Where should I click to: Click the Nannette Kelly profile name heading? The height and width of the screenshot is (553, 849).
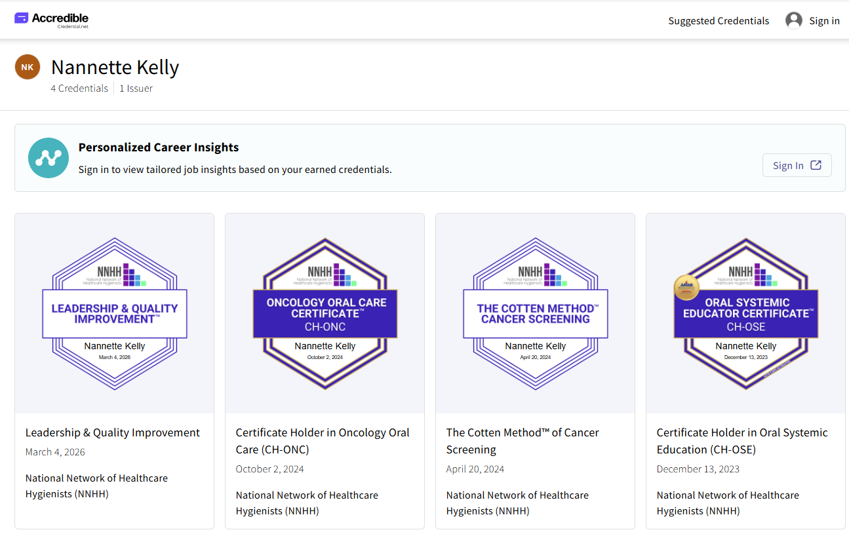pos(115,67)
